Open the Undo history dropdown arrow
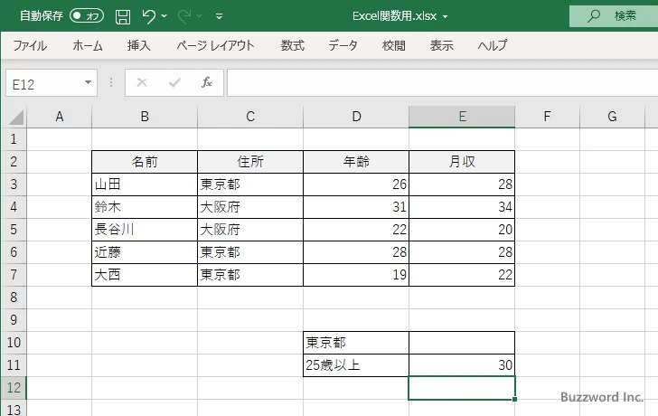 (164, 16)
